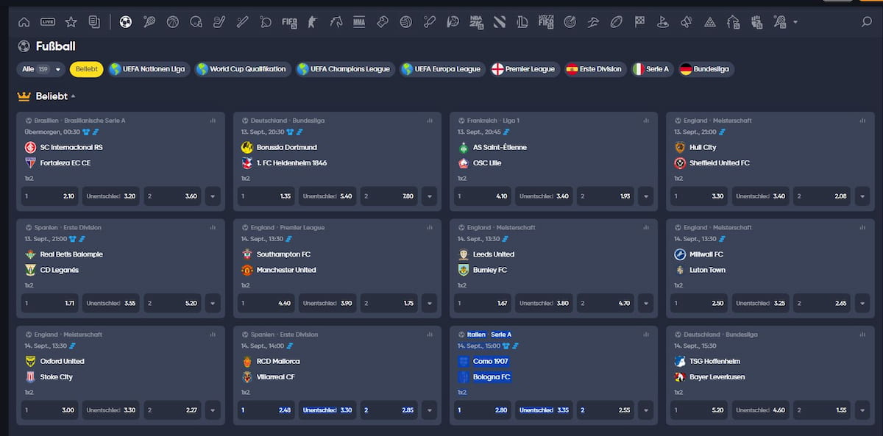
Task: Open the search magnifier icon
Action: (866, 22)
